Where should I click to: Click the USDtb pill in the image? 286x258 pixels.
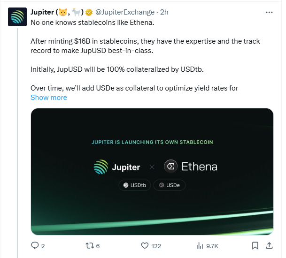(133, 185)
